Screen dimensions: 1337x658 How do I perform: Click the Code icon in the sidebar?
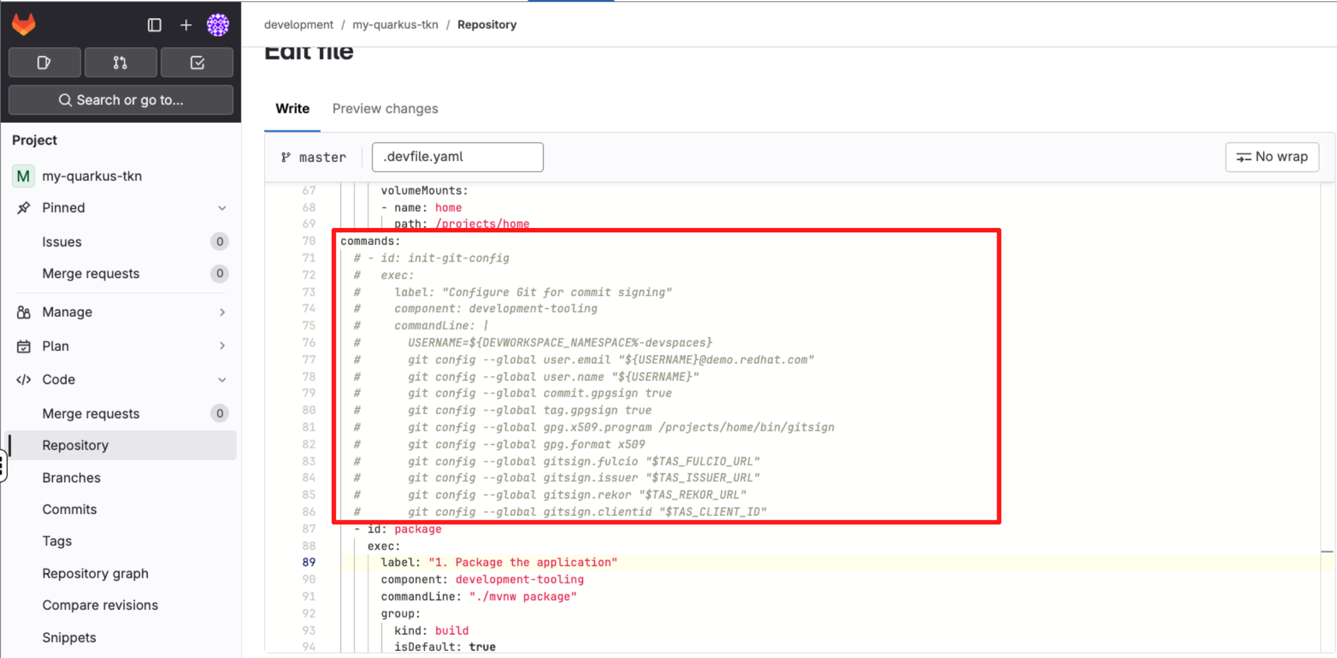coord(23,380)
